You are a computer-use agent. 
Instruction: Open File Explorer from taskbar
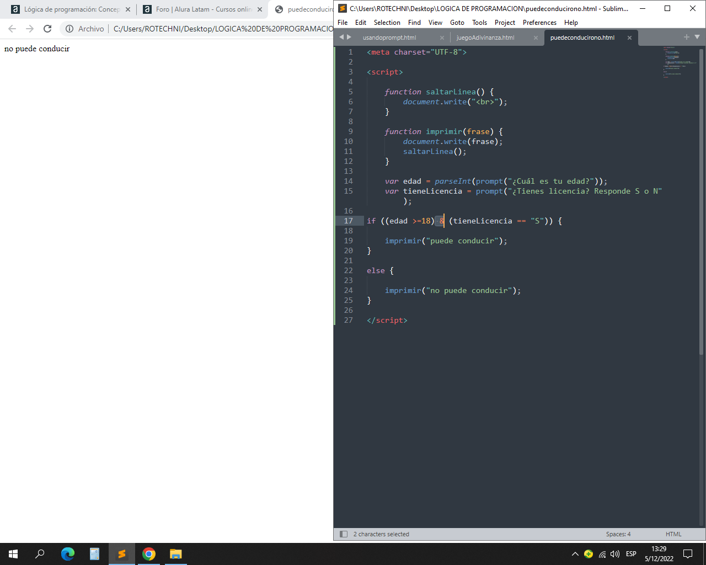[x=175, y=554]
